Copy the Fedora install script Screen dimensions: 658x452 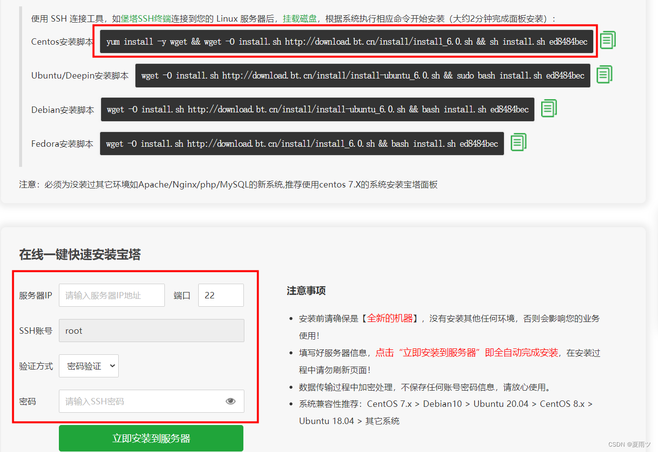point(519,142)
